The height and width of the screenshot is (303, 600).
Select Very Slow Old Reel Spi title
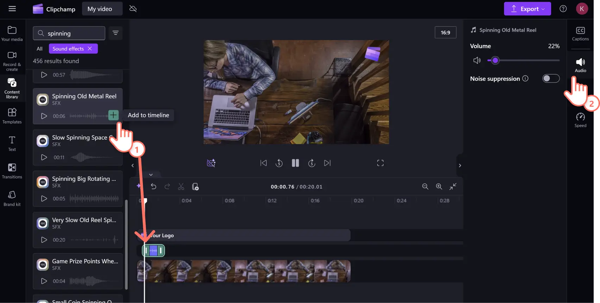pos(84,220)
